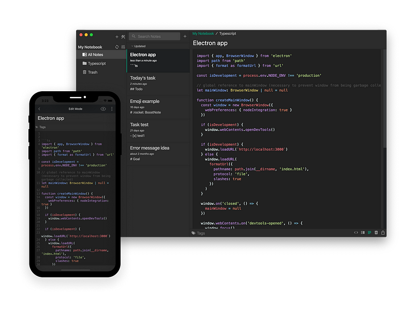Click the Typescript folder icon
This screenshot has width=414, height=311.
tap(84, 63)
